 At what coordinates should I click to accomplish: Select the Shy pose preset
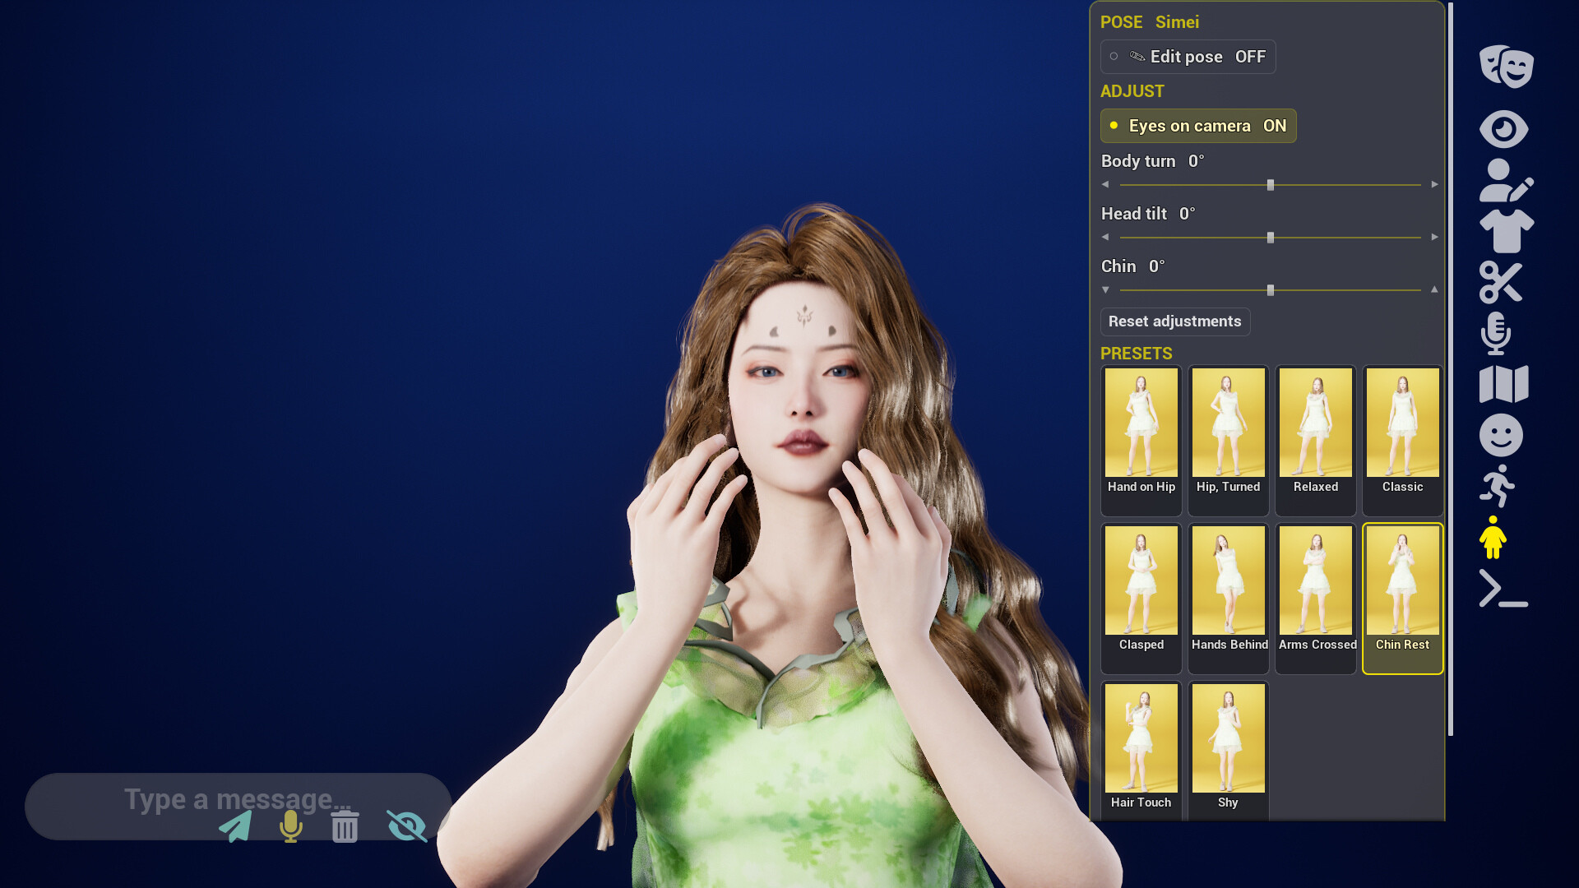[1229, 751]
